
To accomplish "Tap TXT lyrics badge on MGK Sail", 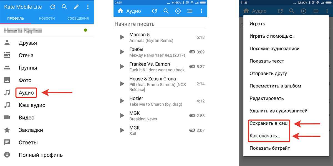I will [x=192, y=130].
